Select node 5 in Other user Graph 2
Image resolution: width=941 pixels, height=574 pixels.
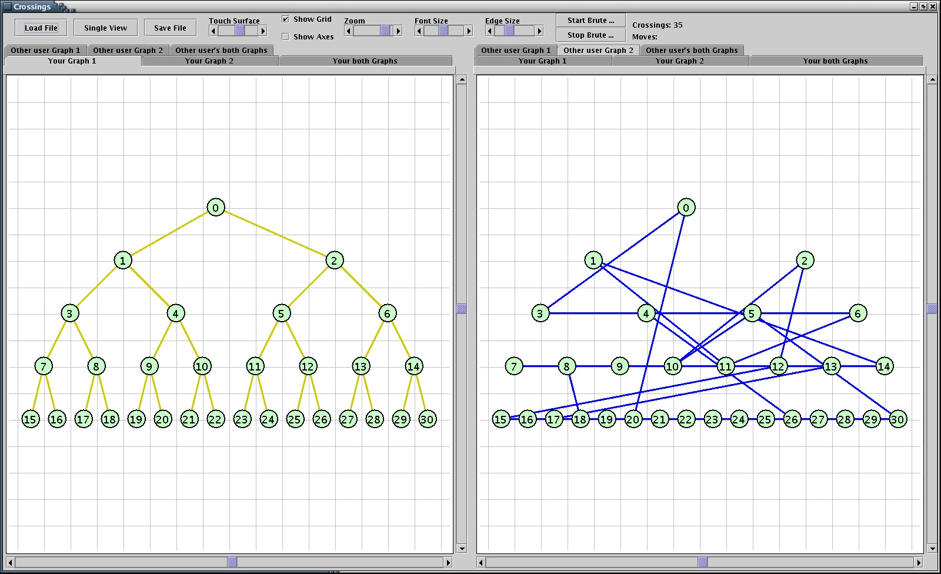(752, 313)
